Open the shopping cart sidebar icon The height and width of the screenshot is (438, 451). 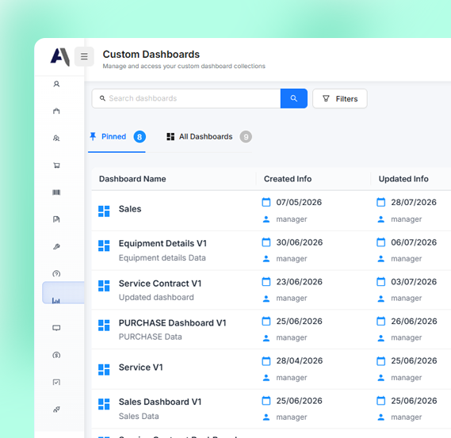tap(56, 166)
